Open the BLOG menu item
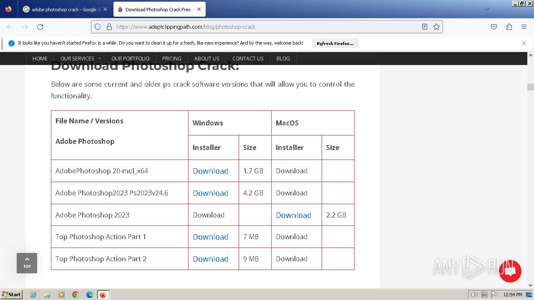Viewport: 534px width, 300px height. coord(283,58)
